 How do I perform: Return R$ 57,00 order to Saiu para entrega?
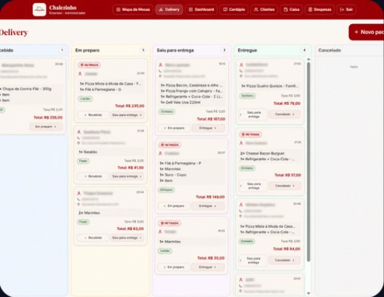click(253, 186)
